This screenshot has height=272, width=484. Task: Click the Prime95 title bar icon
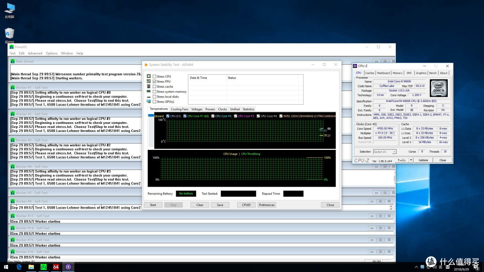[x=12, y=47]
